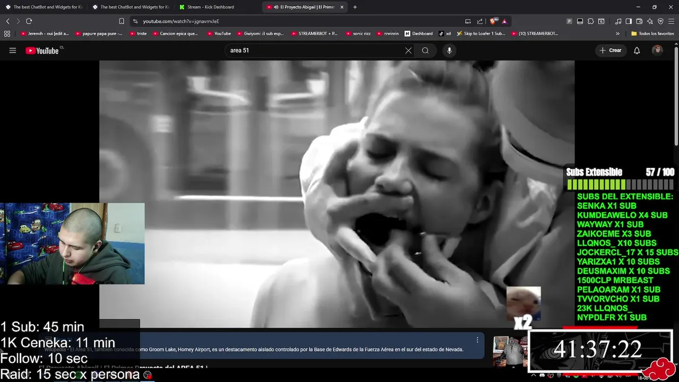Open the 'P' extension icon

(x=569, y=21)
